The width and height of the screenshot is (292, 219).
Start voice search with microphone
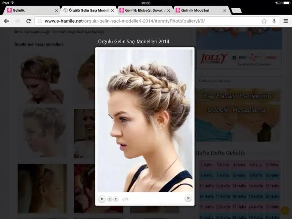[274, 21]
